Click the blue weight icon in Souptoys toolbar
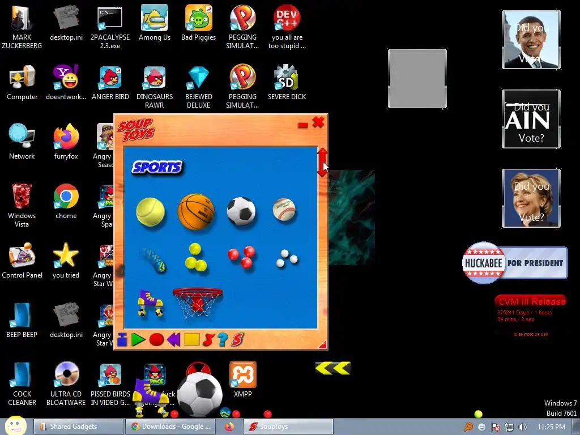The image size is (580, 435). (122, 340)
